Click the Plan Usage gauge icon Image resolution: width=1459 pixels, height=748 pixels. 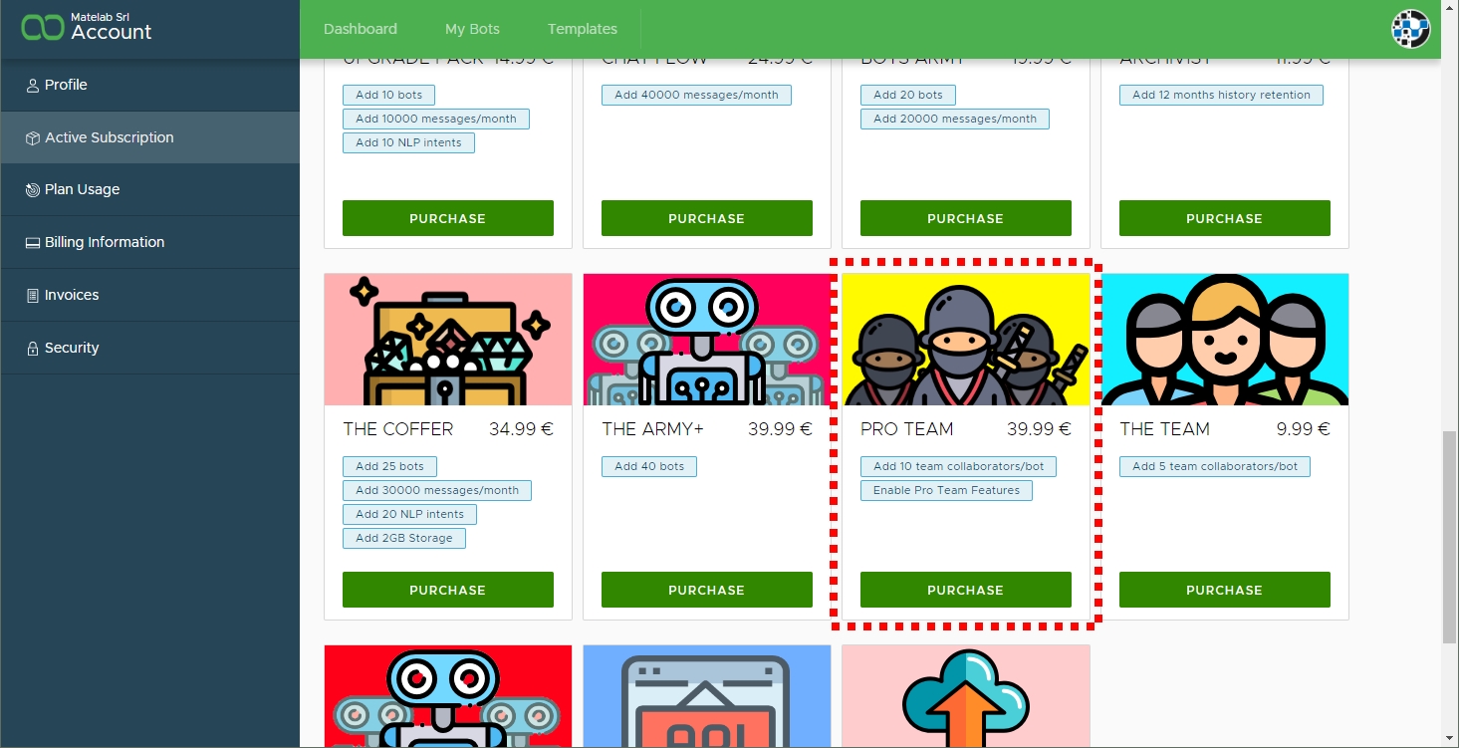[33, 190]
